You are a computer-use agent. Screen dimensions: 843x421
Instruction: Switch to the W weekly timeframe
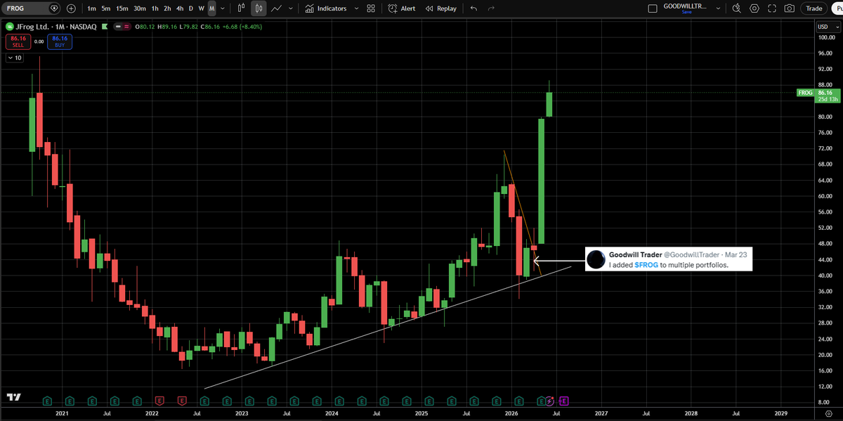coord(202,8)
